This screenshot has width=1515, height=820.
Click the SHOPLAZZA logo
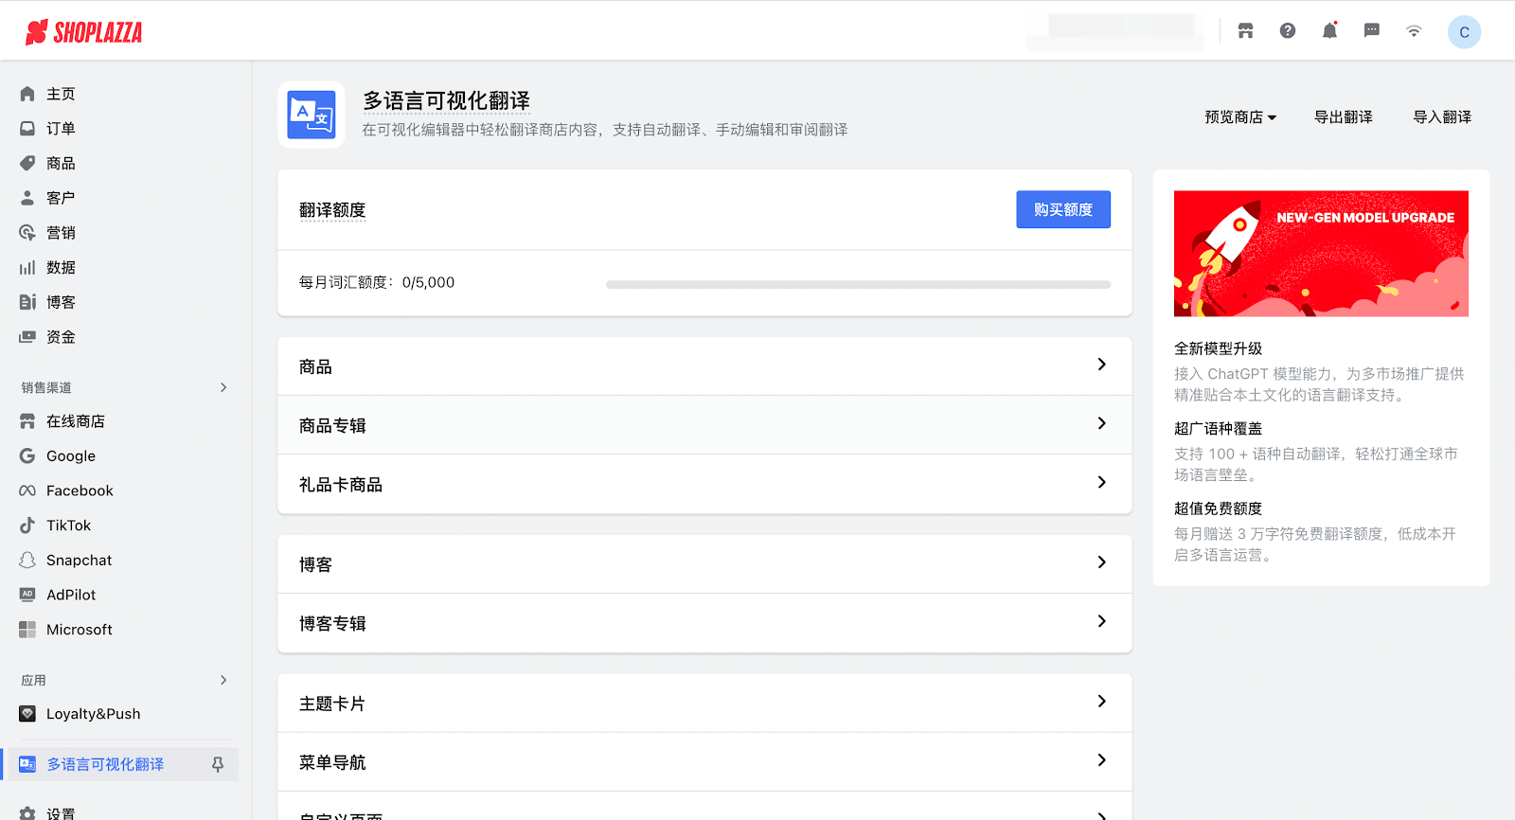[84, 32]
